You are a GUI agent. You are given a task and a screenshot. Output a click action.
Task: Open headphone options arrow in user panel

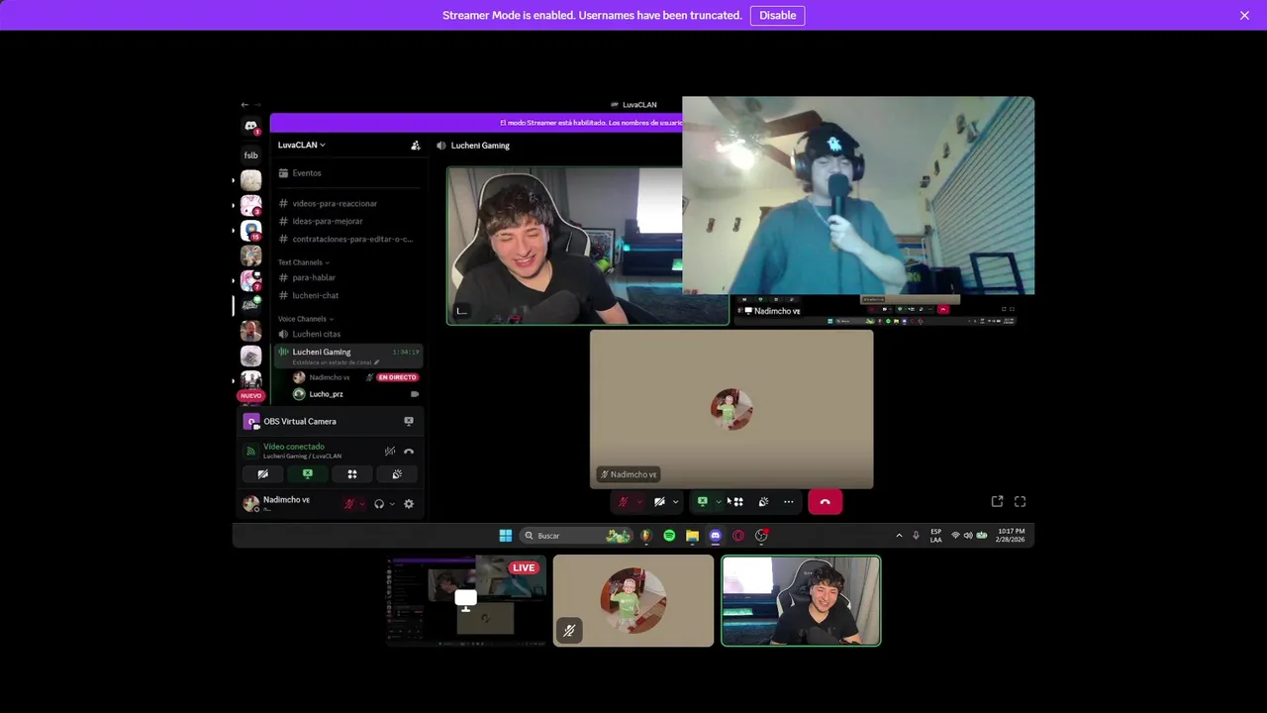(x=392, y=504)
